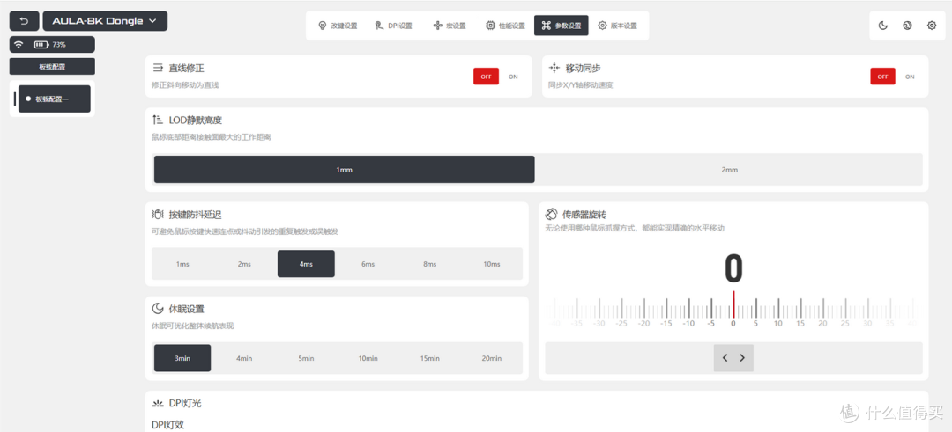Open settings via top-right gear icon
The height and width of the screenshot is (432, 952).
(x=932, y=26)
